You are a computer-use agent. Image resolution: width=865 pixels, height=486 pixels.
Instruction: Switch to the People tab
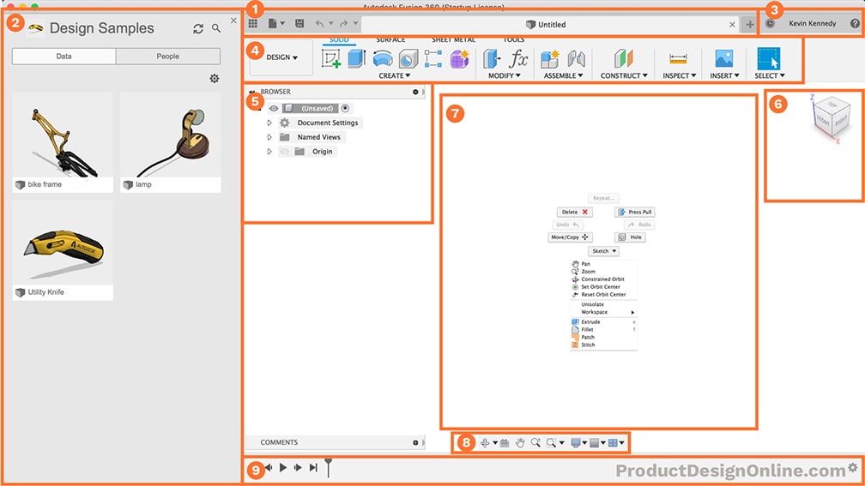[x=168, y=57]
